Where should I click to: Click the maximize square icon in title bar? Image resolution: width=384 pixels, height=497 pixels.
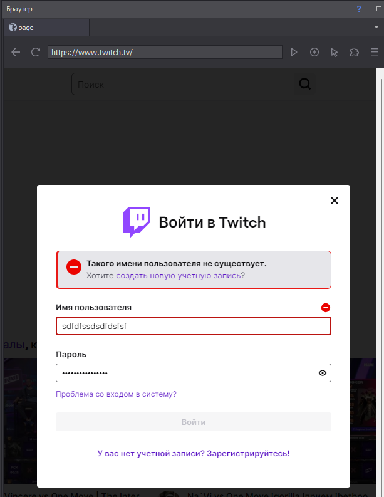pyautogui.click(x=378, y=9)
